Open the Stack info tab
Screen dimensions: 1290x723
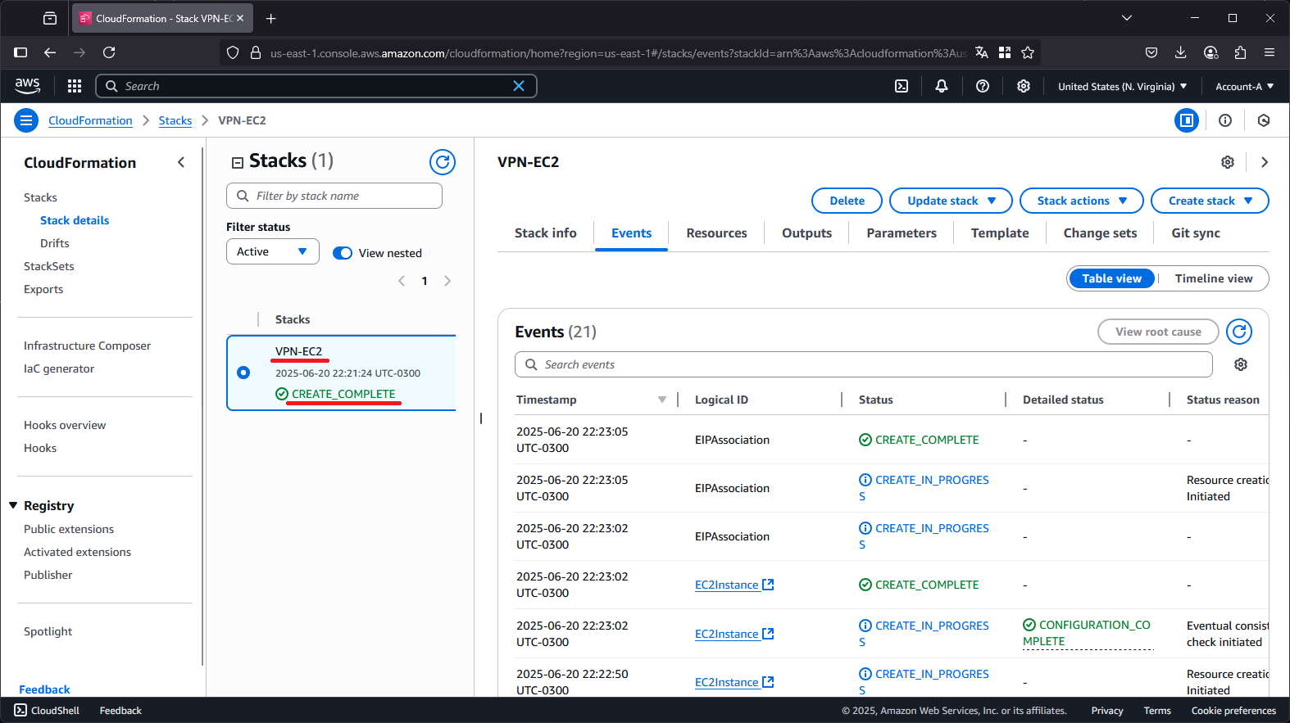(546, 233)
